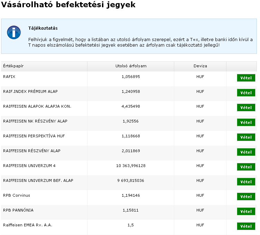This screenshot has height=235, width=260.
Task: Click Vétel for RAIFFEISEN PERSPEKTÍVA HUF
Action: (246, 137)
